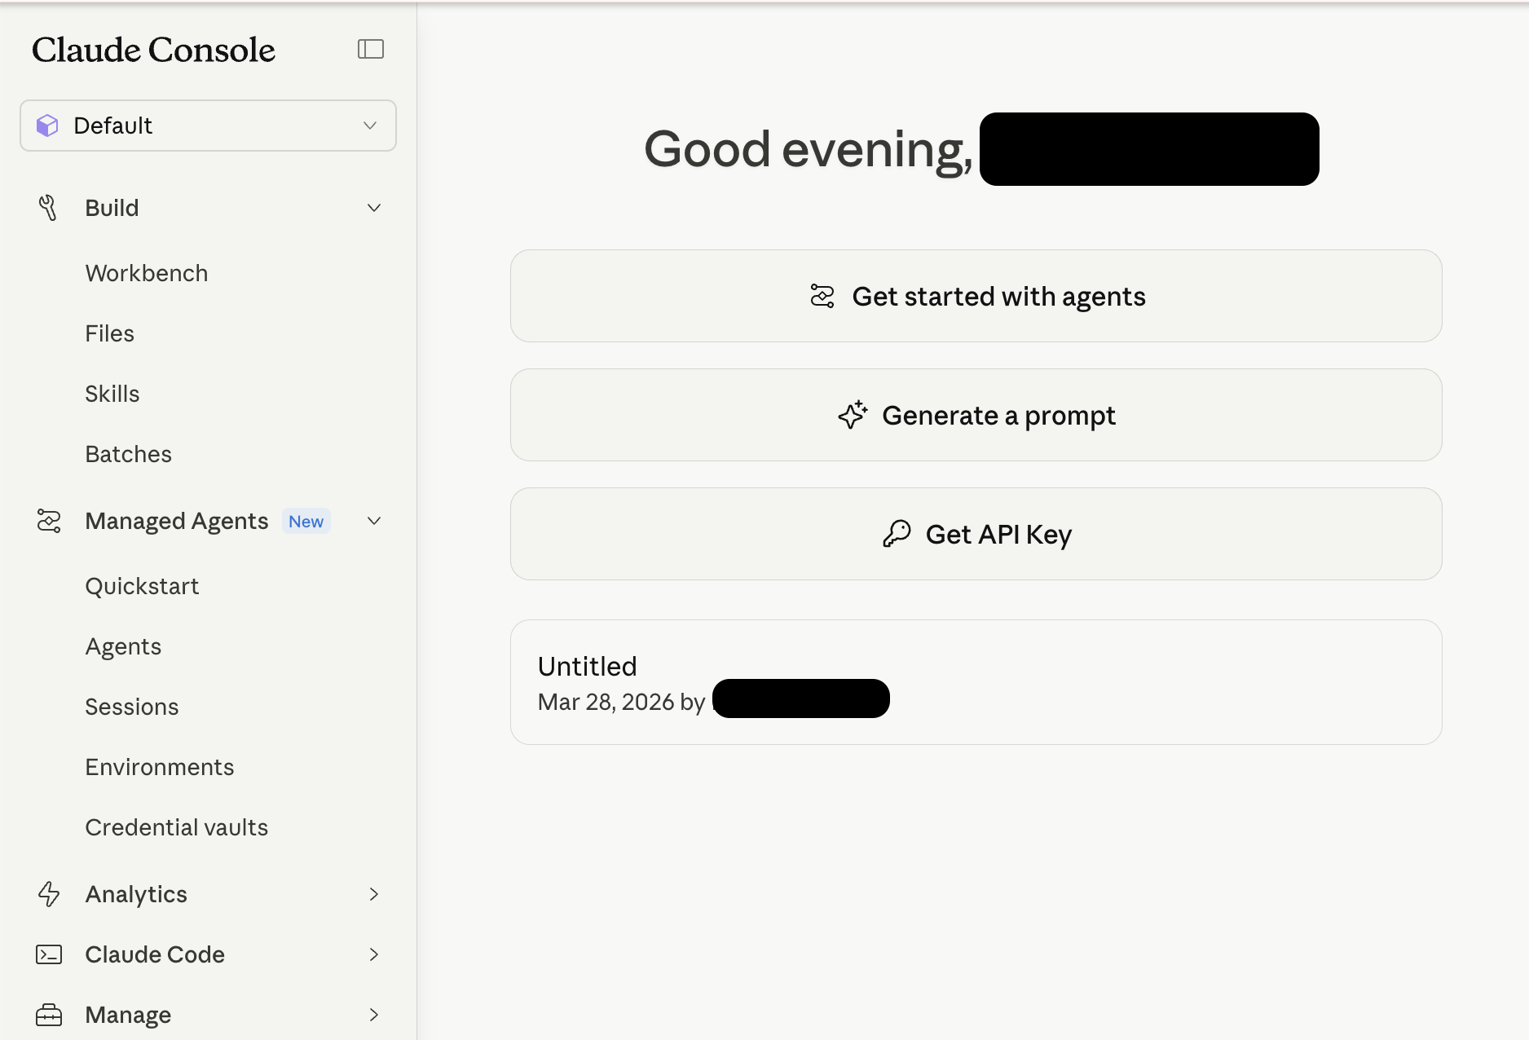Go to the Batches page
This screenshot has width=1529, height=1040.
click(129, 454)
